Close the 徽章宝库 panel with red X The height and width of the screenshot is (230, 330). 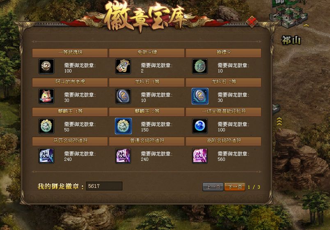(252, 21)
